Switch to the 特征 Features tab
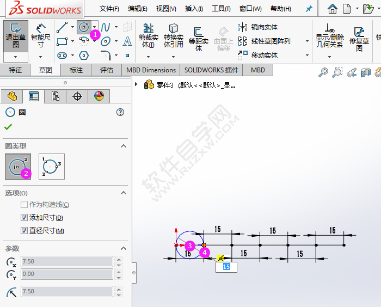381x307 pixels. [x=15, y=70]
